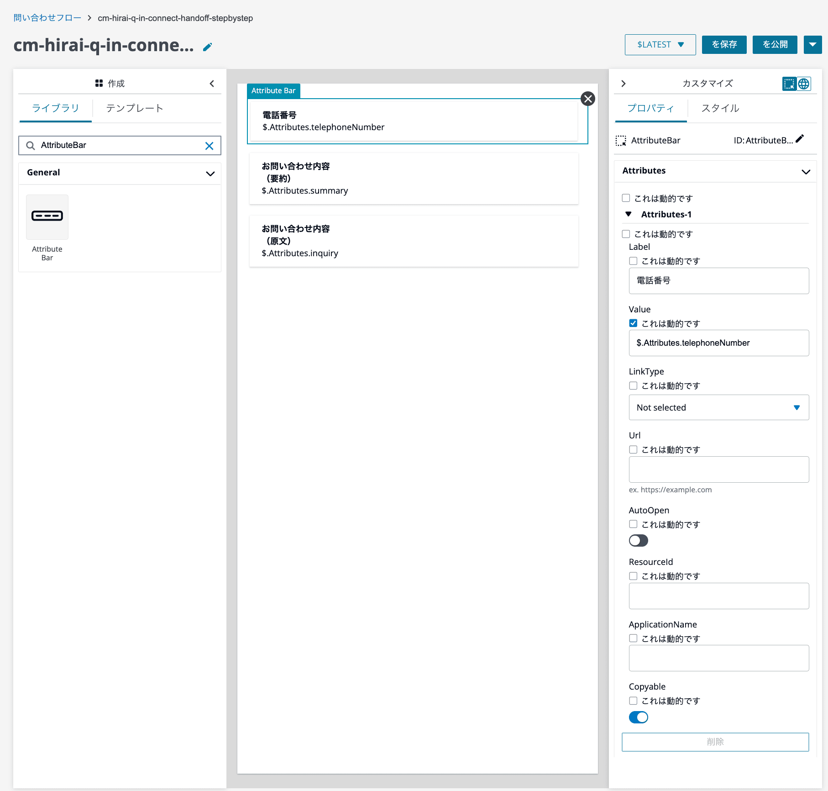Collapse the Attributes-1 tree item

coord(629,214)
